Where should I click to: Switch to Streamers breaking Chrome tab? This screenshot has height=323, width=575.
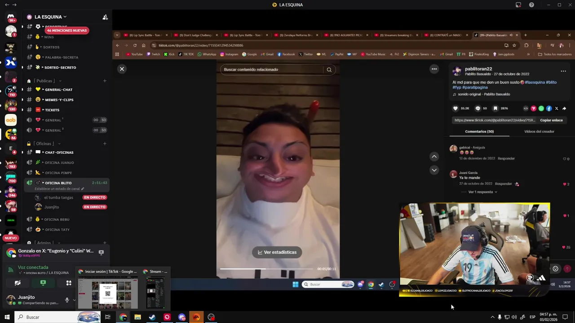pos(396,35)
